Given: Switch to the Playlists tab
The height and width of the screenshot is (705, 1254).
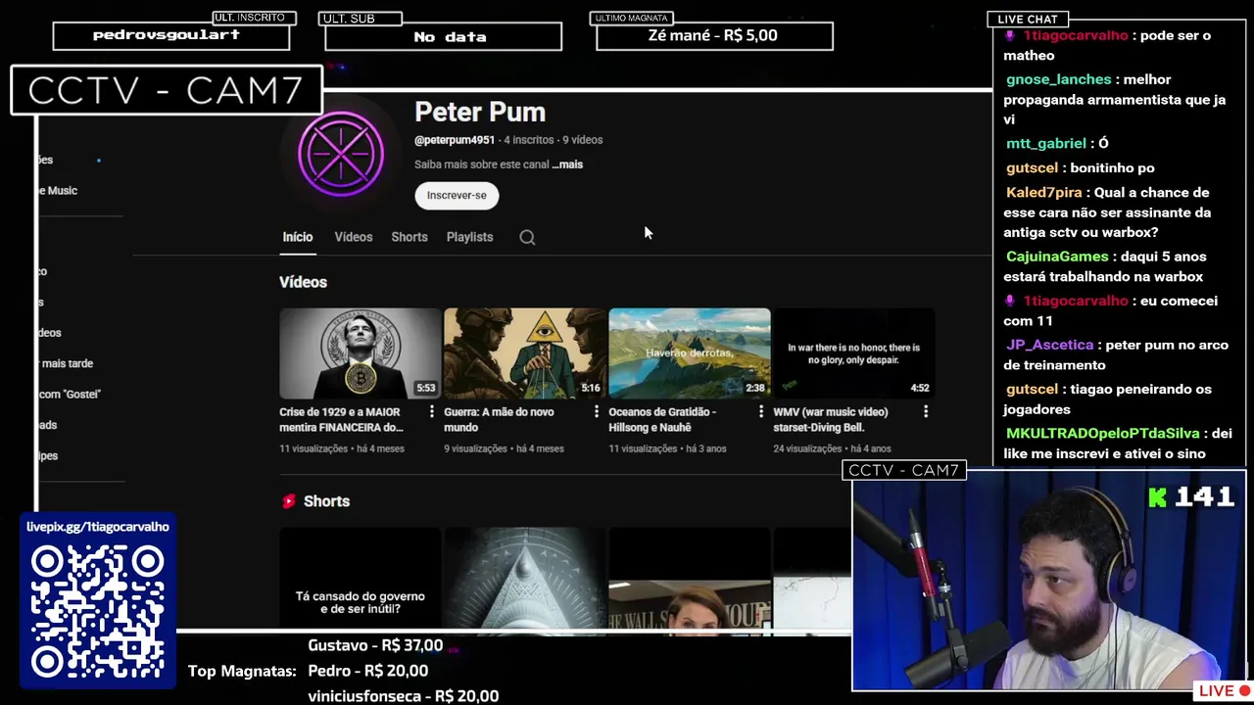Looking at the screenshot, I should [x=469, y=237].
